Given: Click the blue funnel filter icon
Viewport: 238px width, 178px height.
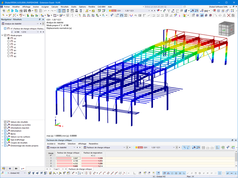Looking at the screenshot, I should tap(112, 15).
